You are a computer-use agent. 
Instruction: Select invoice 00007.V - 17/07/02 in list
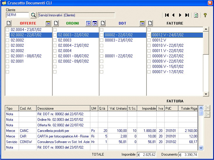(168, 72)
